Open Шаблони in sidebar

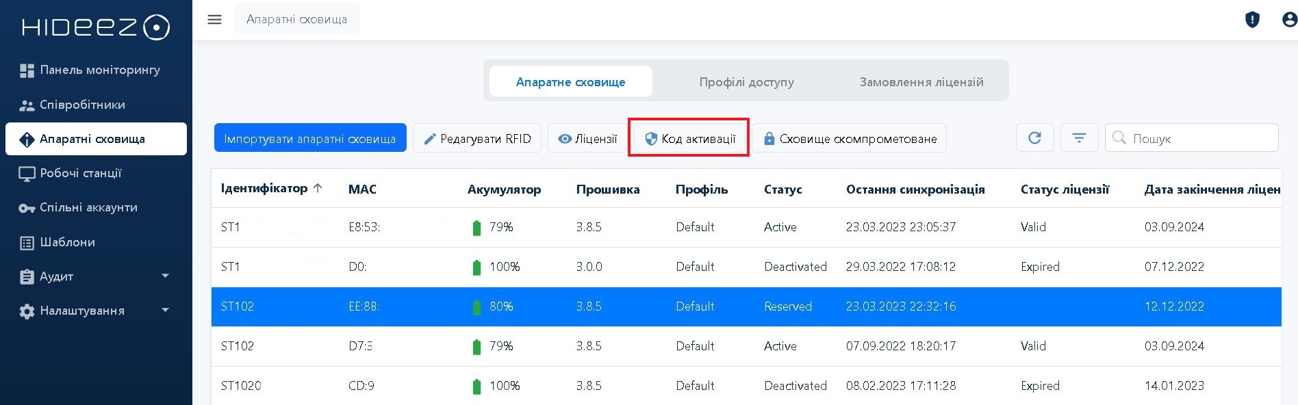pyautogui.click(x=67, y=242)
